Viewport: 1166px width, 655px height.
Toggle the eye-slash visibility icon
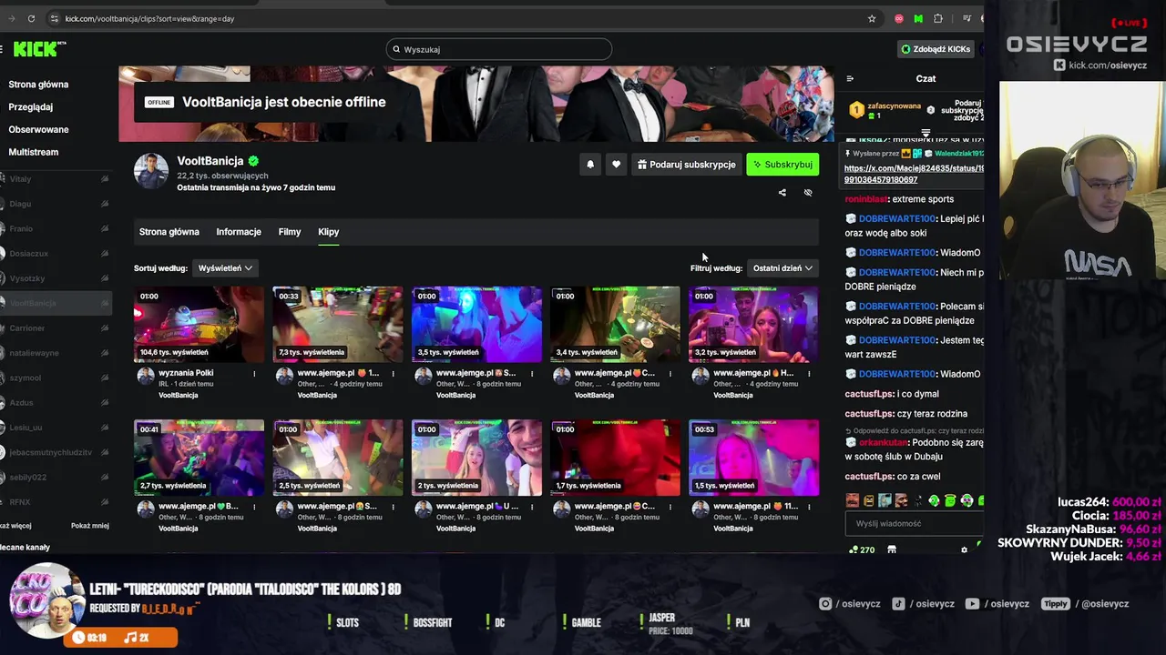point(808,193)
